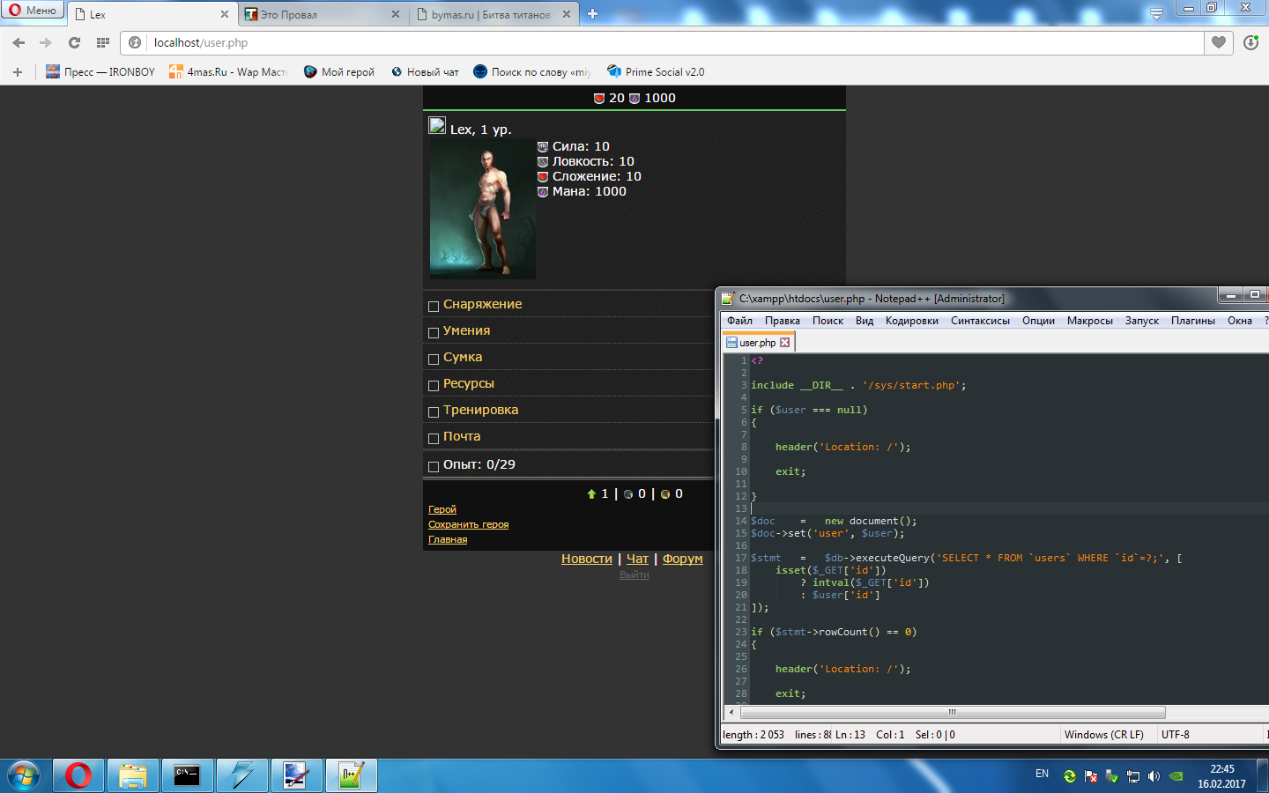Expand the tab list menu icon
The width and height of the screenshot is (1269, 793).
coord(1156,13)
